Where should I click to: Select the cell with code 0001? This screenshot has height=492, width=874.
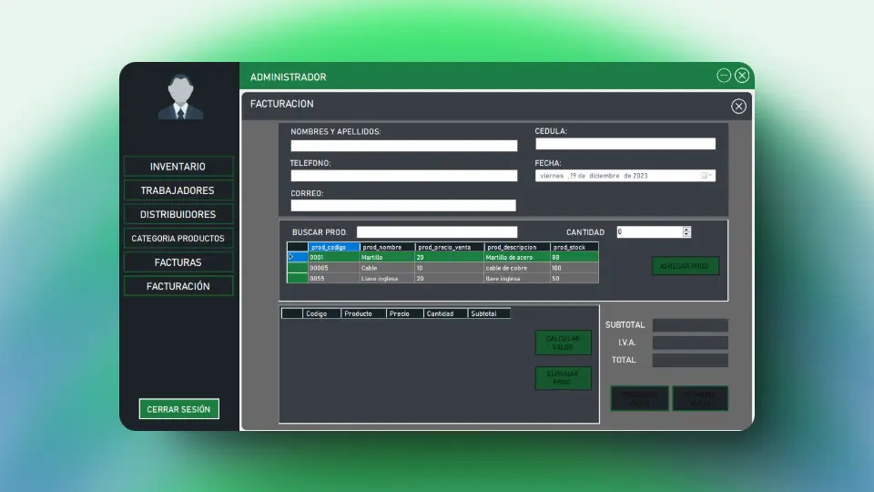tap(334, 257)
